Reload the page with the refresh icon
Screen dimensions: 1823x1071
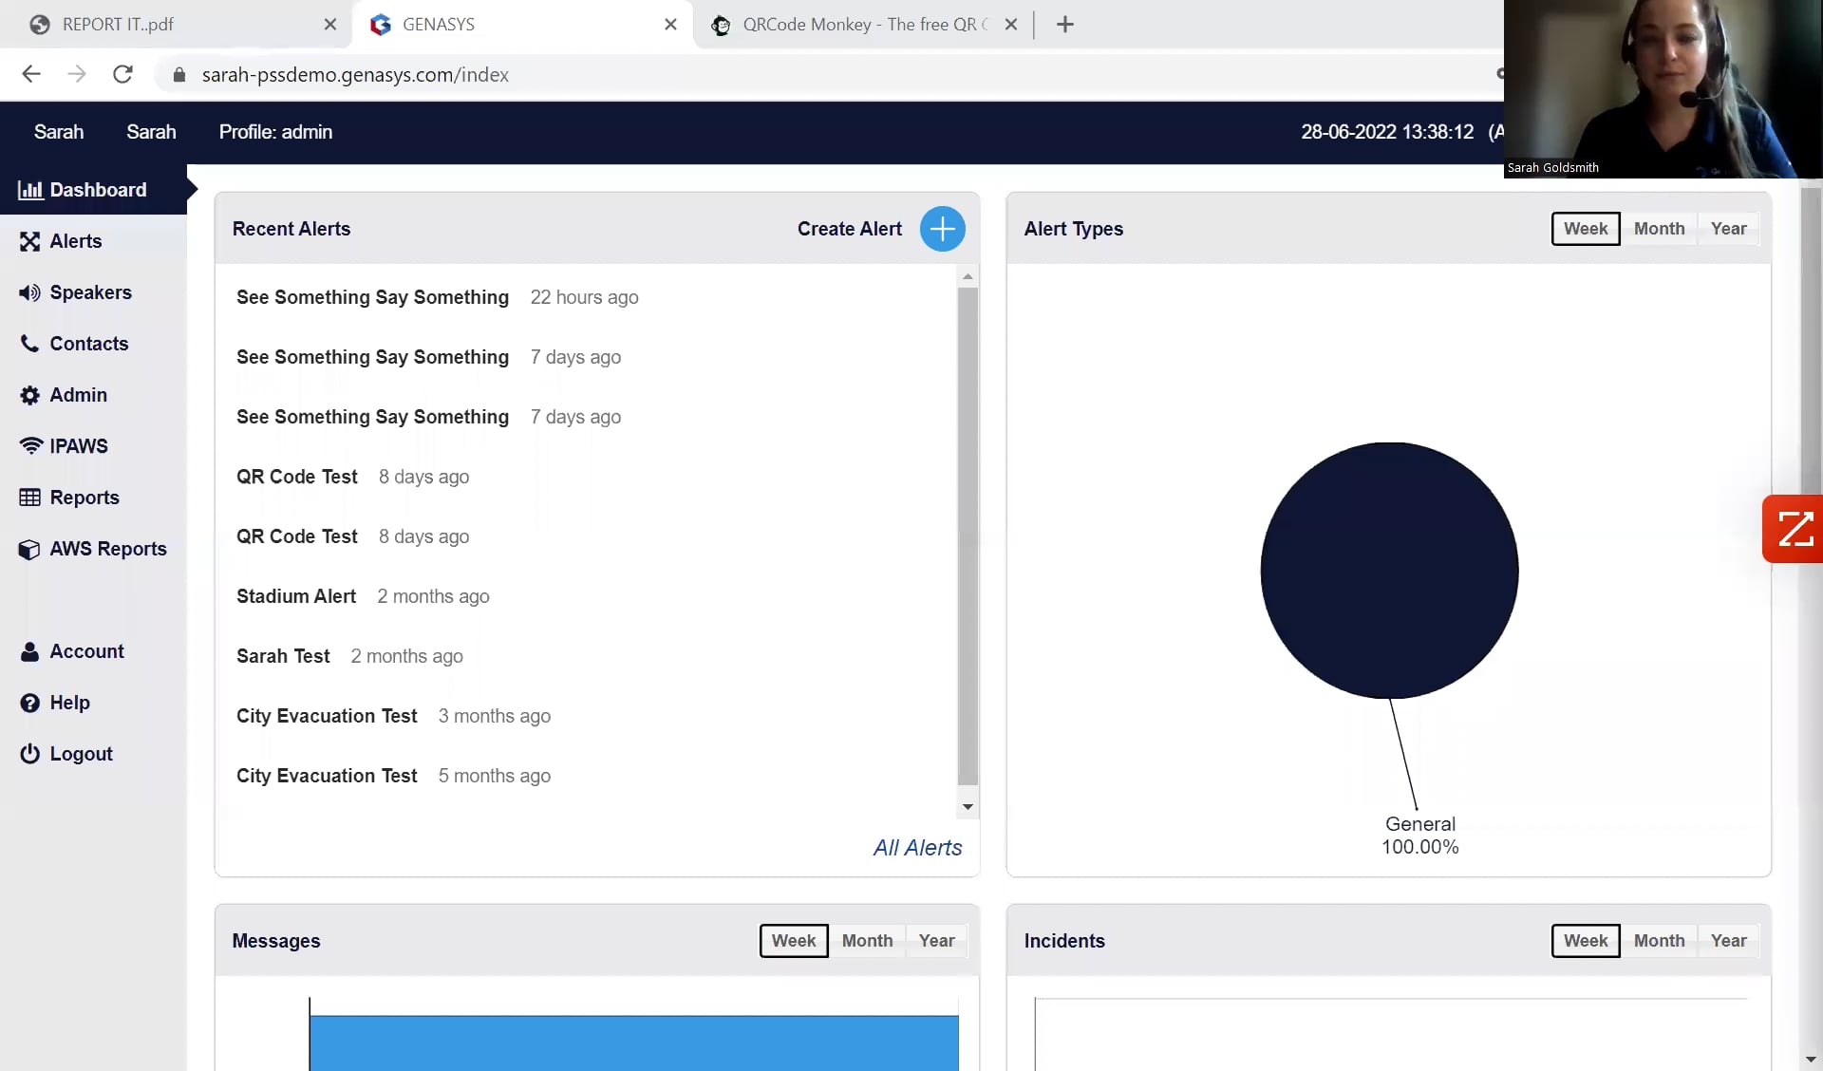122,74
